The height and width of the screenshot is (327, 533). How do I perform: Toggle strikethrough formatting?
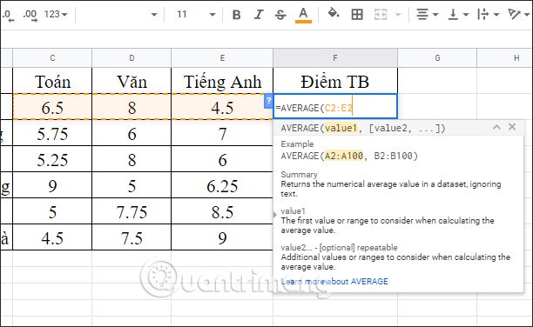pos(280,15)
